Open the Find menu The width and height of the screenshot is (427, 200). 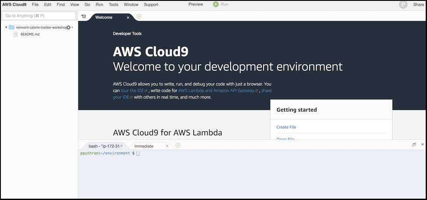tap(61, 5)
